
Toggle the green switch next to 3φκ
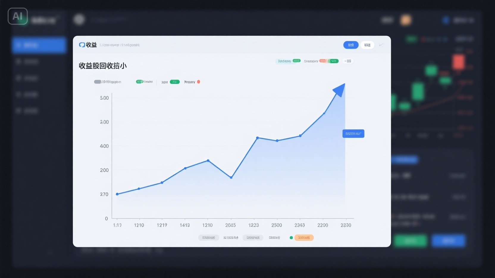pos(175,82)
